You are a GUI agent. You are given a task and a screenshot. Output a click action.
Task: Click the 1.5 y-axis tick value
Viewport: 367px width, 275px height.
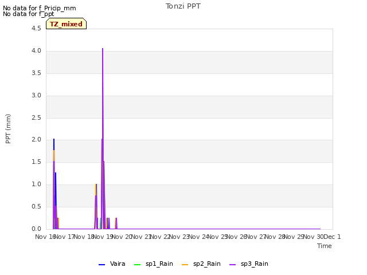pyautogui.click(x=36, y=162)
